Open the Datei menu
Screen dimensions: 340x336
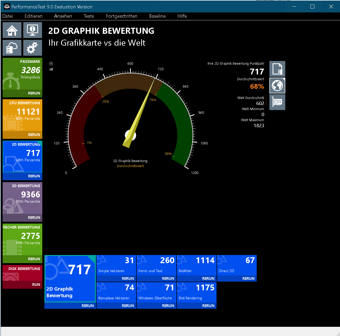point(8,16)
